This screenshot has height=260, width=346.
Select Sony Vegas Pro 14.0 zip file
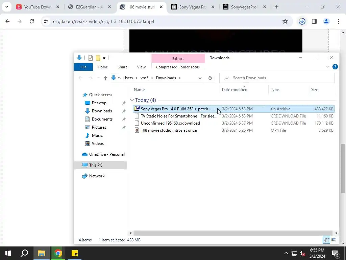pyautogui.click(x=234, y=109)
